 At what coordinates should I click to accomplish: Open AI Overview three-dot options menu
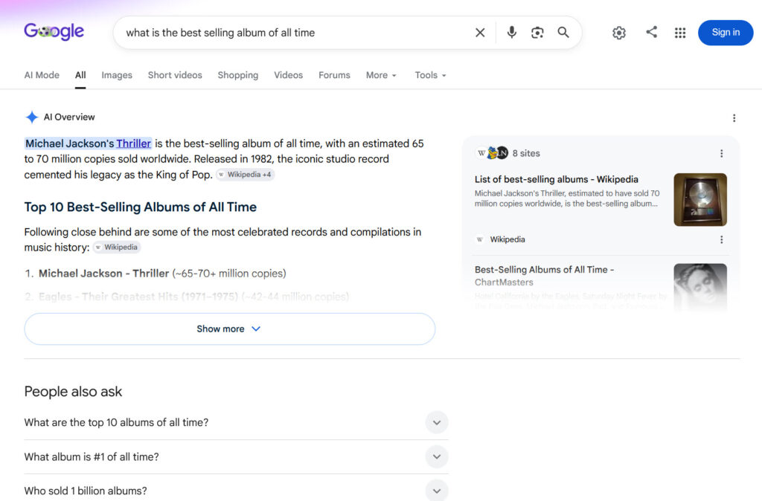pyautogui.click(x=734, y=118)
